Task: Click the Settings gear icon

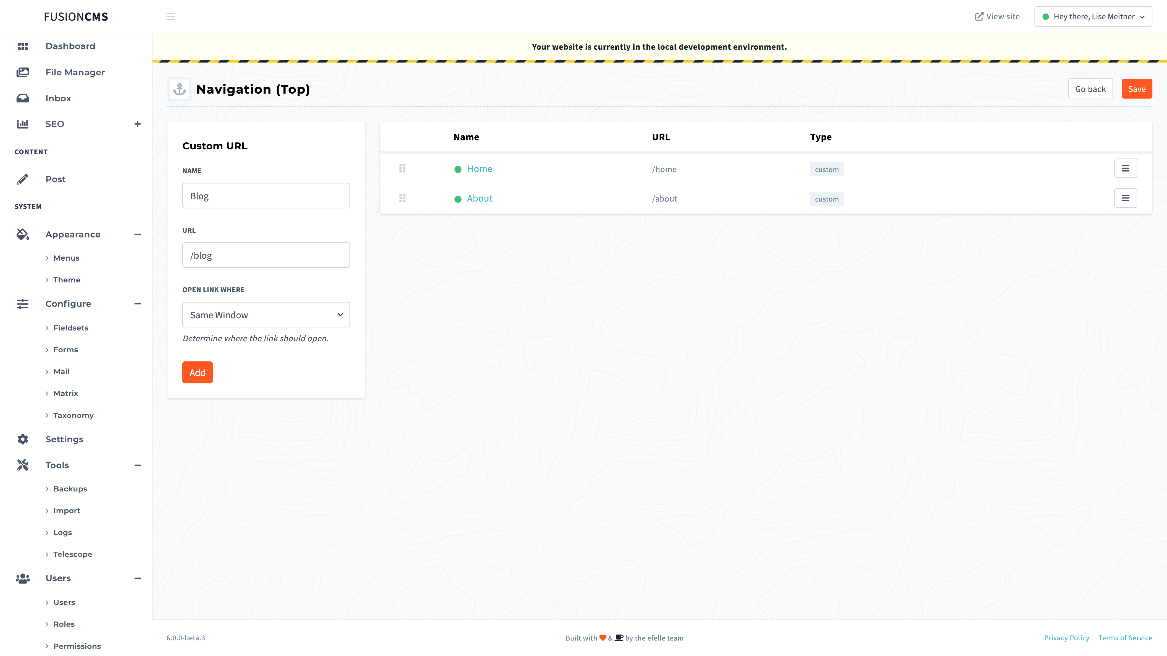Action: [x=23, y=439]
